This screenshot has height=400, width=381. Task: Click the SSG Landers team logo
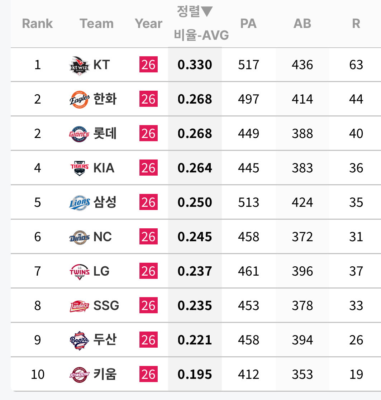(x=79, y=306)
